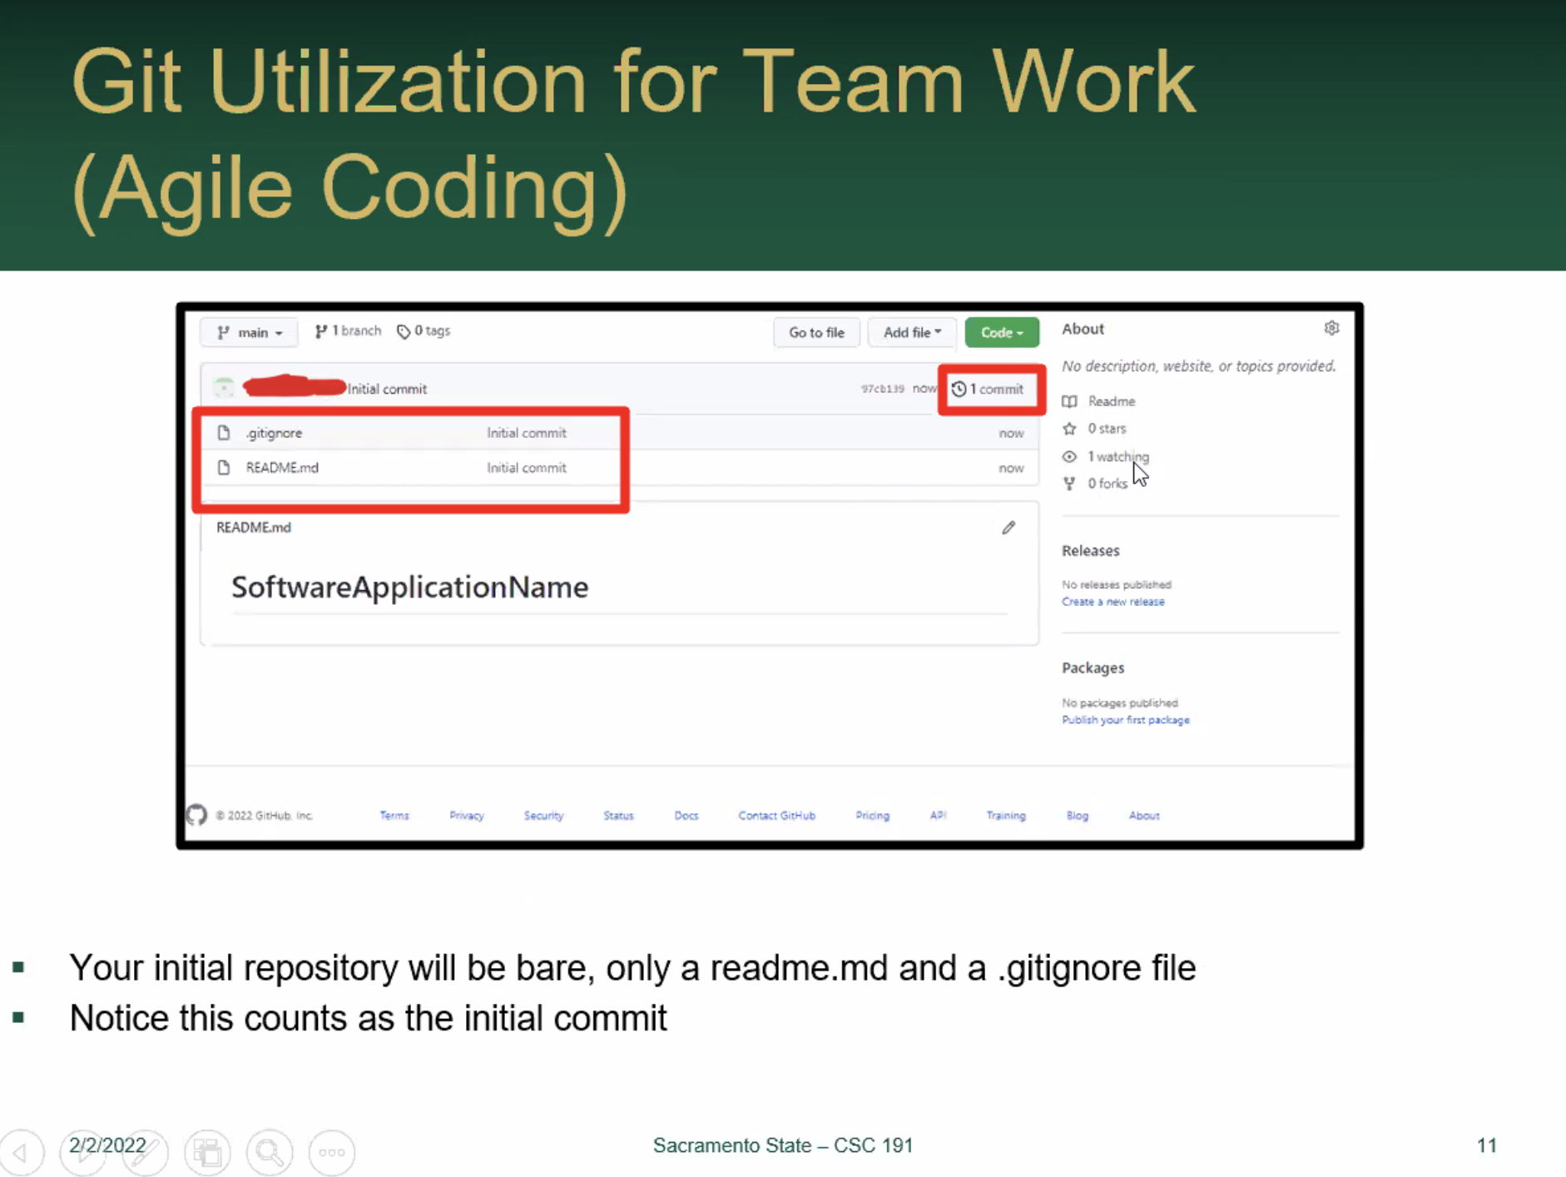Click the Releases heading
This screenshot has height=1177, width=1566.
click(1091, 551)
